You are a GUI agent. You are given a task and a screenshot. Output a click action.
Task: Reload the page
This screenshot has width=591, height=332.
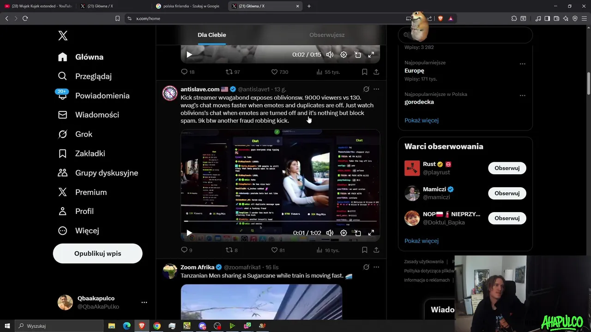25,18
